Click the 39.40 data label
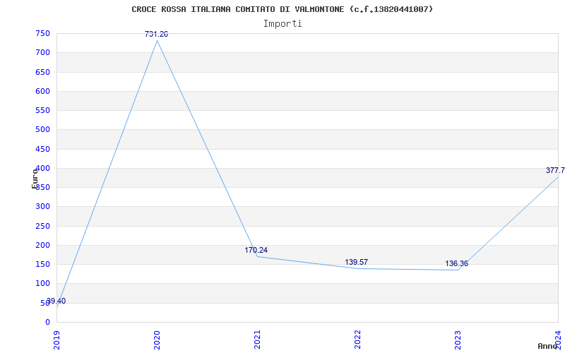Image resolution: width=565 pixels, height=353 pixels. pos(56,301)
